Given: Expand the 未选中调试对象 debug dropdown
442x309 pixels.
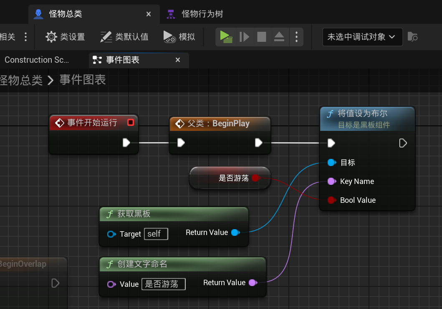Looking at the screenshot, I should [x=362, y=37].
